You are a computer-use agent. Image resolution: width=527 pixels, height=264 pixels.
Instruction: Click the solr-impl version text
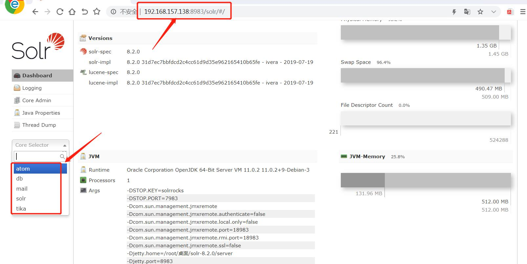[220, 62]
